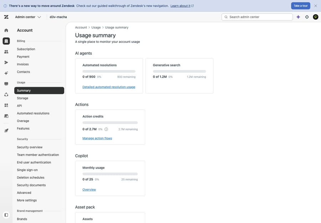This screenshot has height=223, width=321.
Task: Collapse sidebar with the panel toggle icon
Action: 6,215
